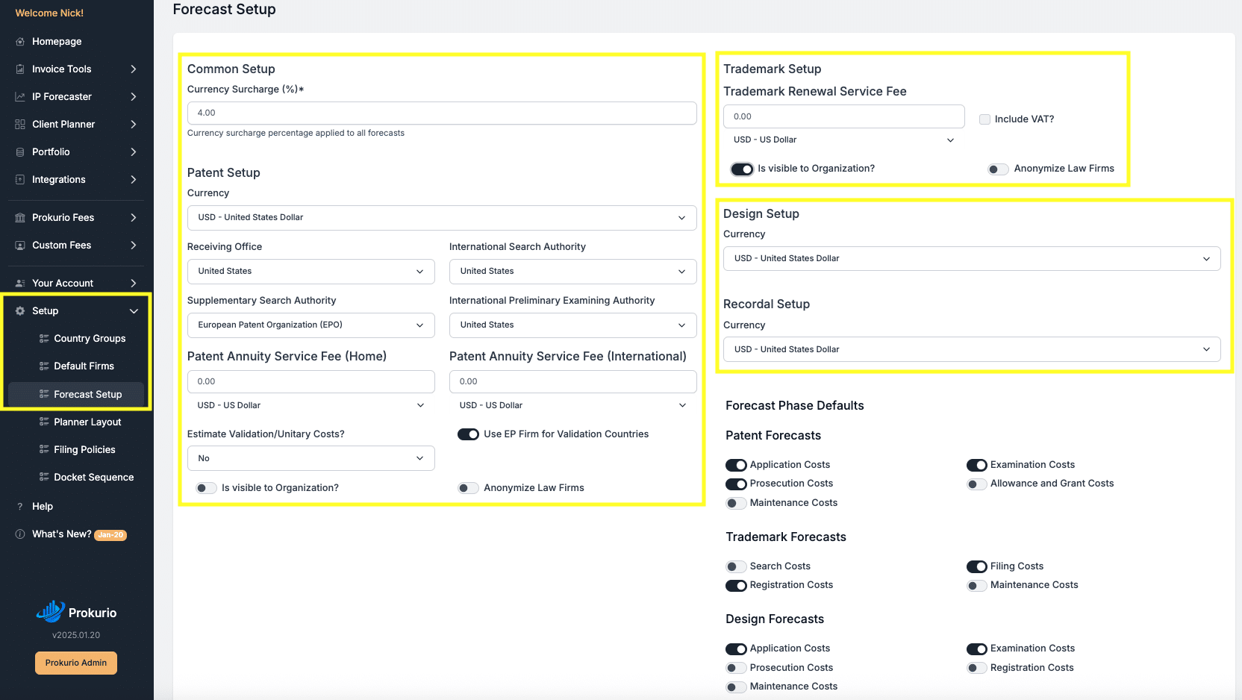
Task: Click the IP Forecaster chart icon
Action: (20, 97)
